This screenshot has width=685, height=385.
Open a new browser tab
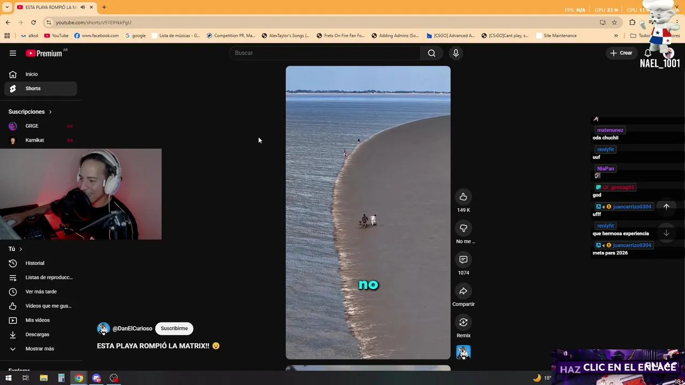(104, 7)
